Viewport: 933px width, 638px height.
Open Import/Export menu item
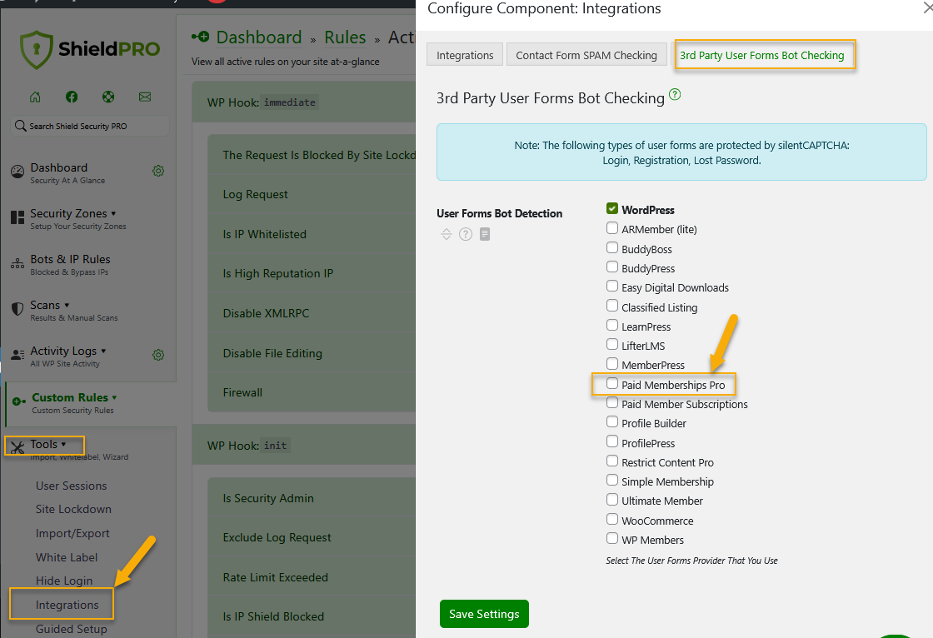pyautogui.click(x=72, y=533)
